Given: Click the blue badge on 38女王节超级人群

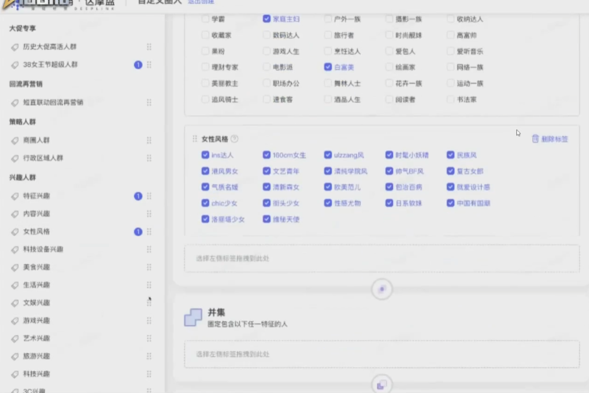Looking at the screenshot, I should (x=138, y=65).
